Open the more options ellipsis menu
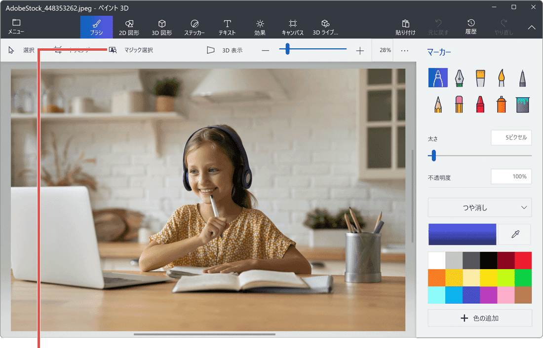This screenshot has height=348, width=543. [x=404, y=50]
